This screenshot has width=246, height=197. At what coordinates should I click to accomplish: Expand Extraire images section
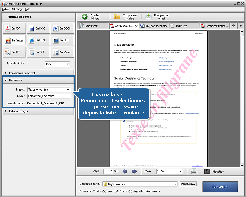(38, 111)
